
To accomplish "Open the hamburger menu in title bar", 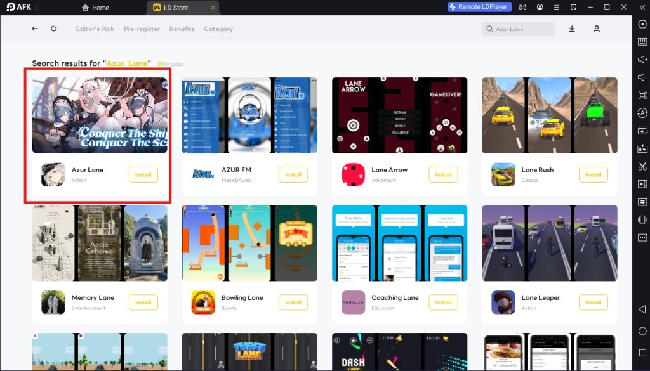I will [x=556, y=7].
